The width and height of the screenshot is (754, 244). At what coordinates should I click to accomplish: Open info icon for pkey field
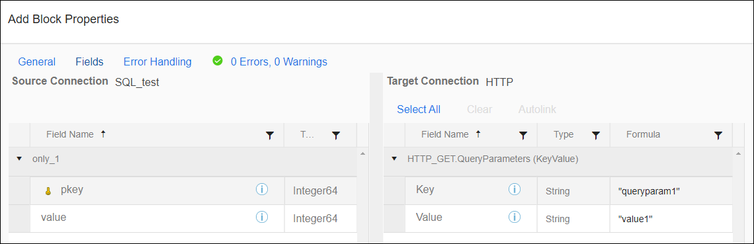(x=262, y=190)
